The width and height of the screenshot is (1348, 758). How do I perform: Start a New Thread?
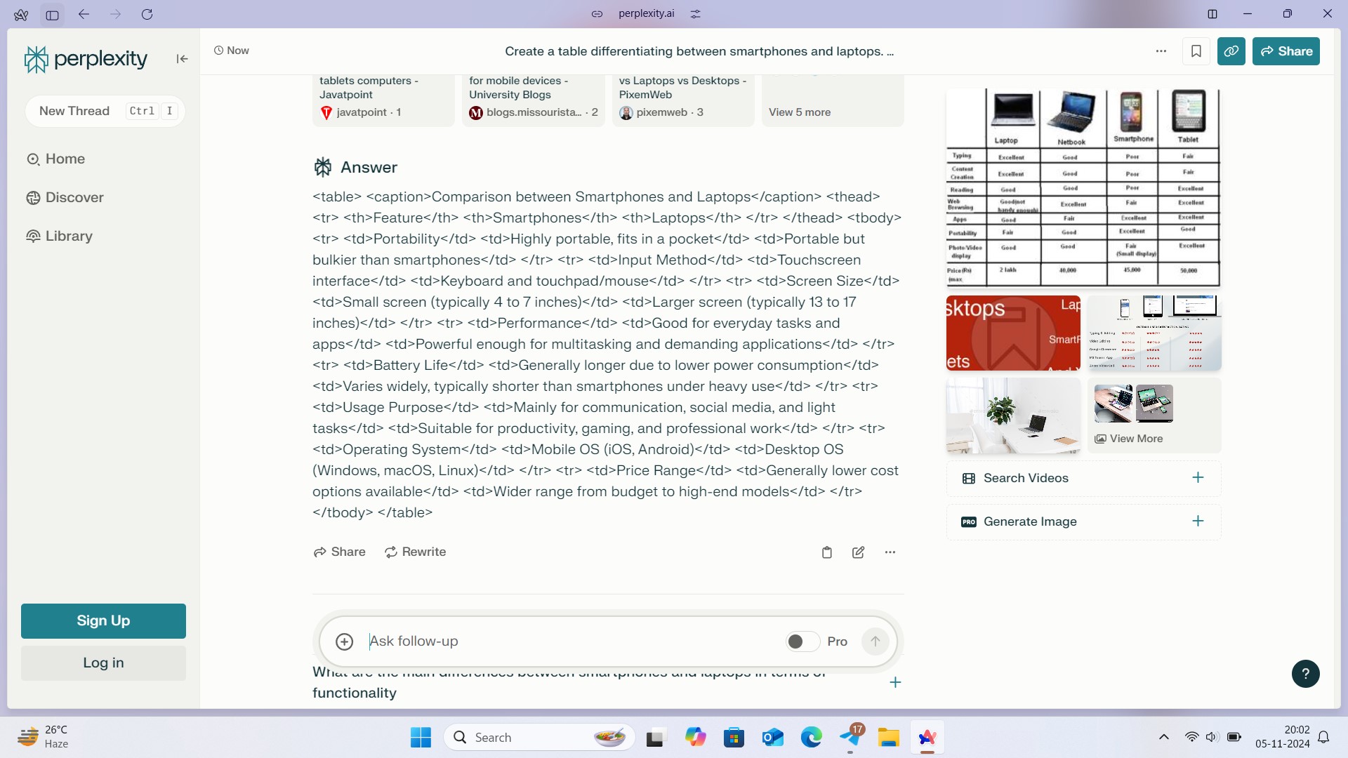(x=105, y=111)
